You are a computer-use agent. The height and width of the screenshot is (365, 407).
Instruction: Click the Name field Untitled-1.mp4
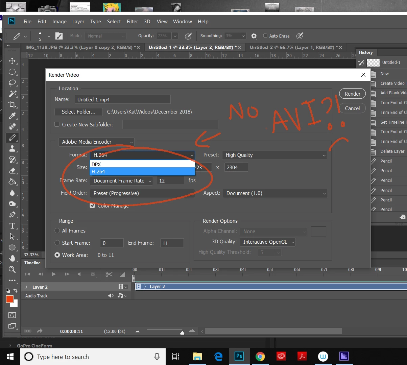click(122, 99)
